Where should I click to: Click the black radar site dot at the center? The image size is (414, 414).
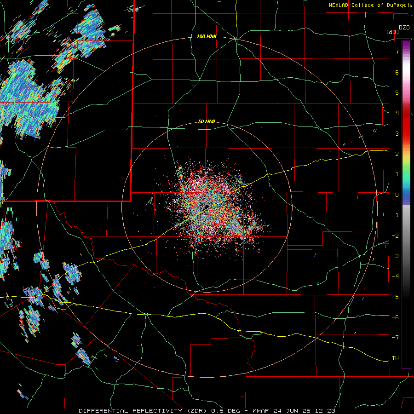click(x=207, y=207)
